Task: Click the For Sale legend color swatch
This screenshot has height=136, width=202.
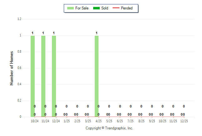Action: 70,8
